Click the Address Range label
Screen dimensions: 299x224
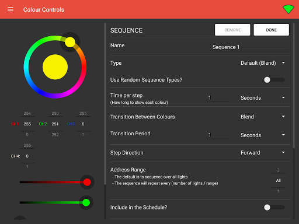pos(128,170)
